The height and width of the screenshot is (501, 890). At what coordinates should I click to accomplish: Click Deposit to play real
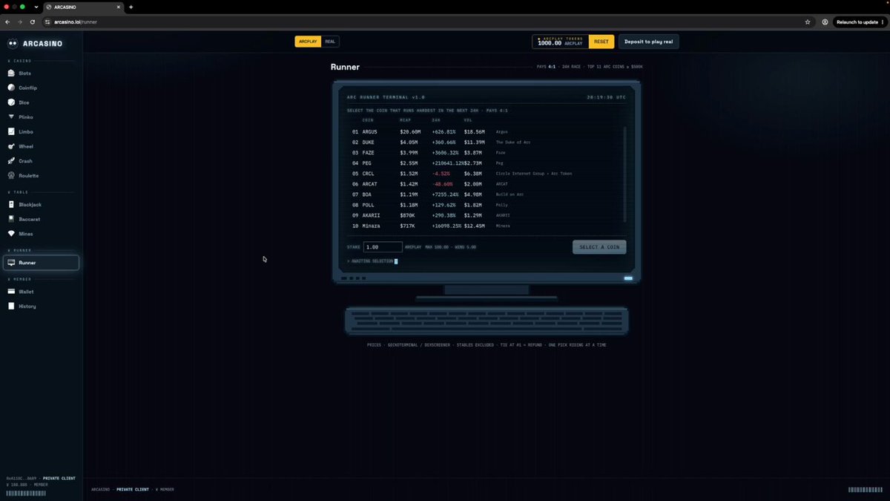(x=648, y=42)
